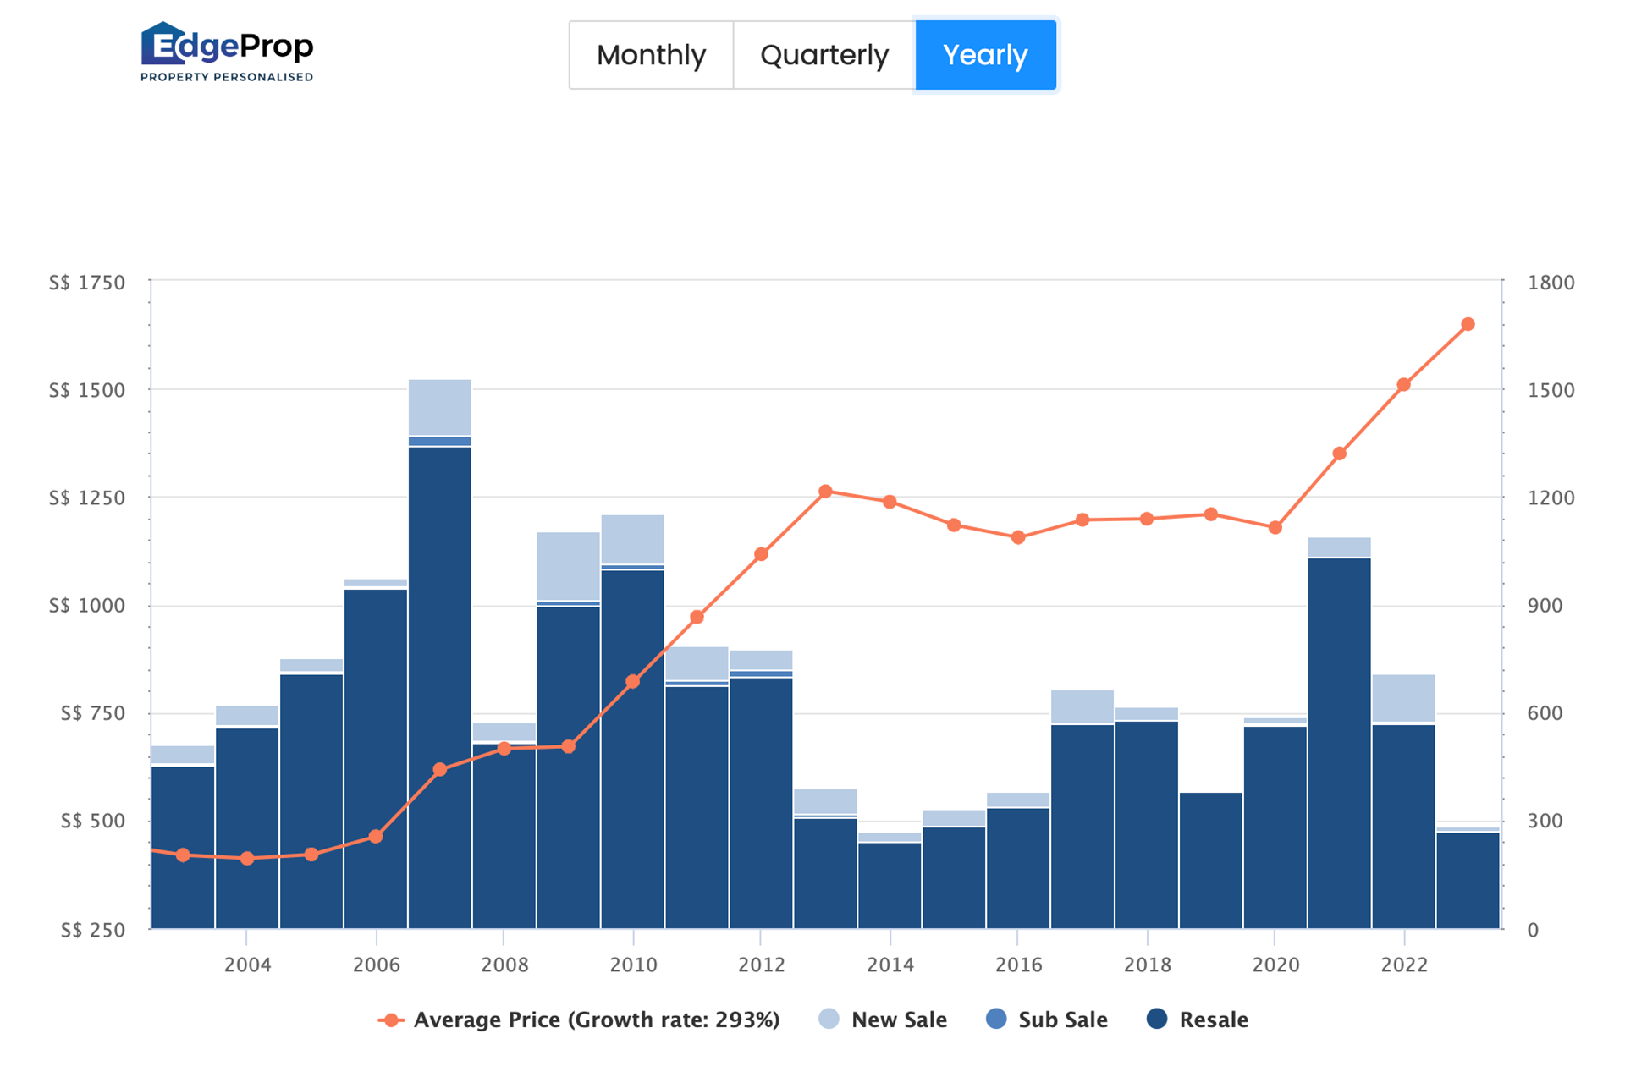Image resolution: width=1625 pixels, height=1083 pixels.
Task: Click the 2010 Resale bar
Action: (x=633, y=749)
